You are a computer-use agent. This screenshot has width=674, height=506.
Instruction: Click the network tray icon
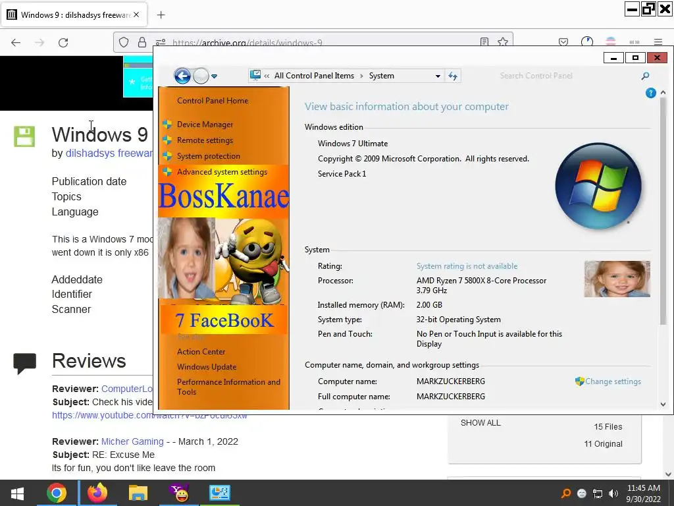pyautogui.click(x=598, y=493)
